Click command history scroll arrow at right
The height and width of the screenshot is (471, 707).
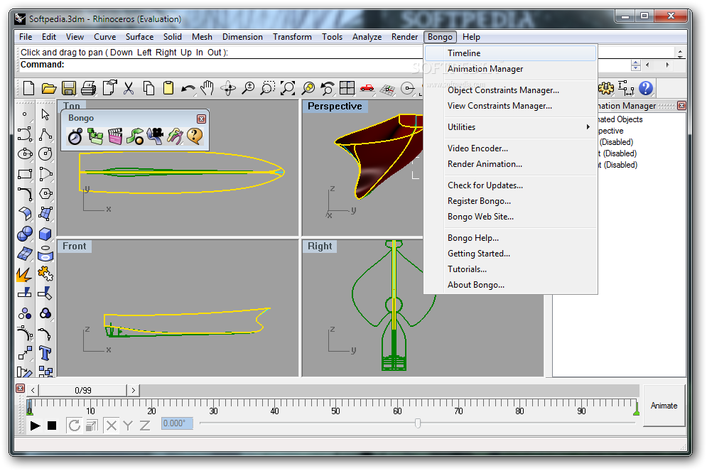tap(680, 53)
